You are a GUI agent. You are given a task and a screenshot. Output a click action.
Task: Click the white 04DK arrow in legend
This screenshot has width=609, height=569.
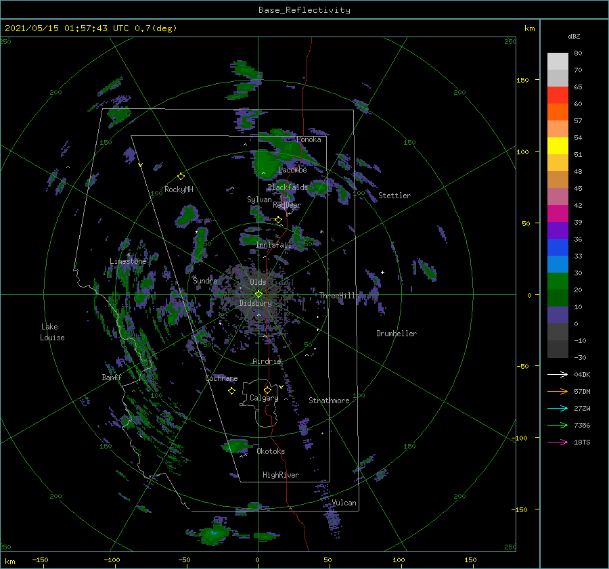(x=558, y=374)
